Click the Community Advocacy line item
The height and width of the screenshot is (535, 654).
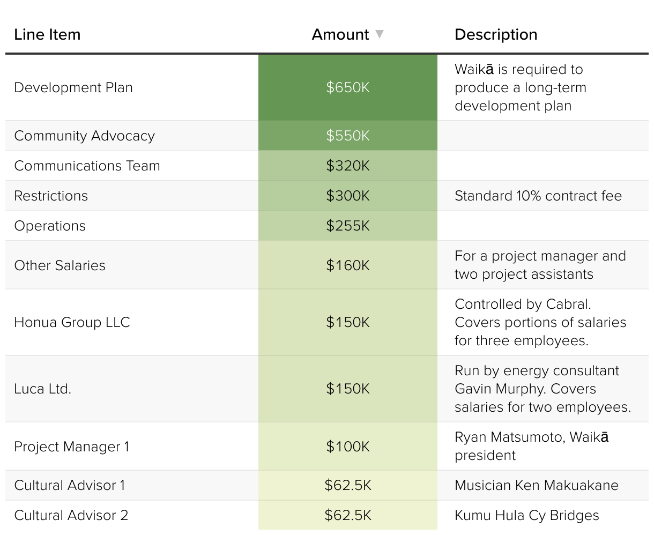(84, 136)
